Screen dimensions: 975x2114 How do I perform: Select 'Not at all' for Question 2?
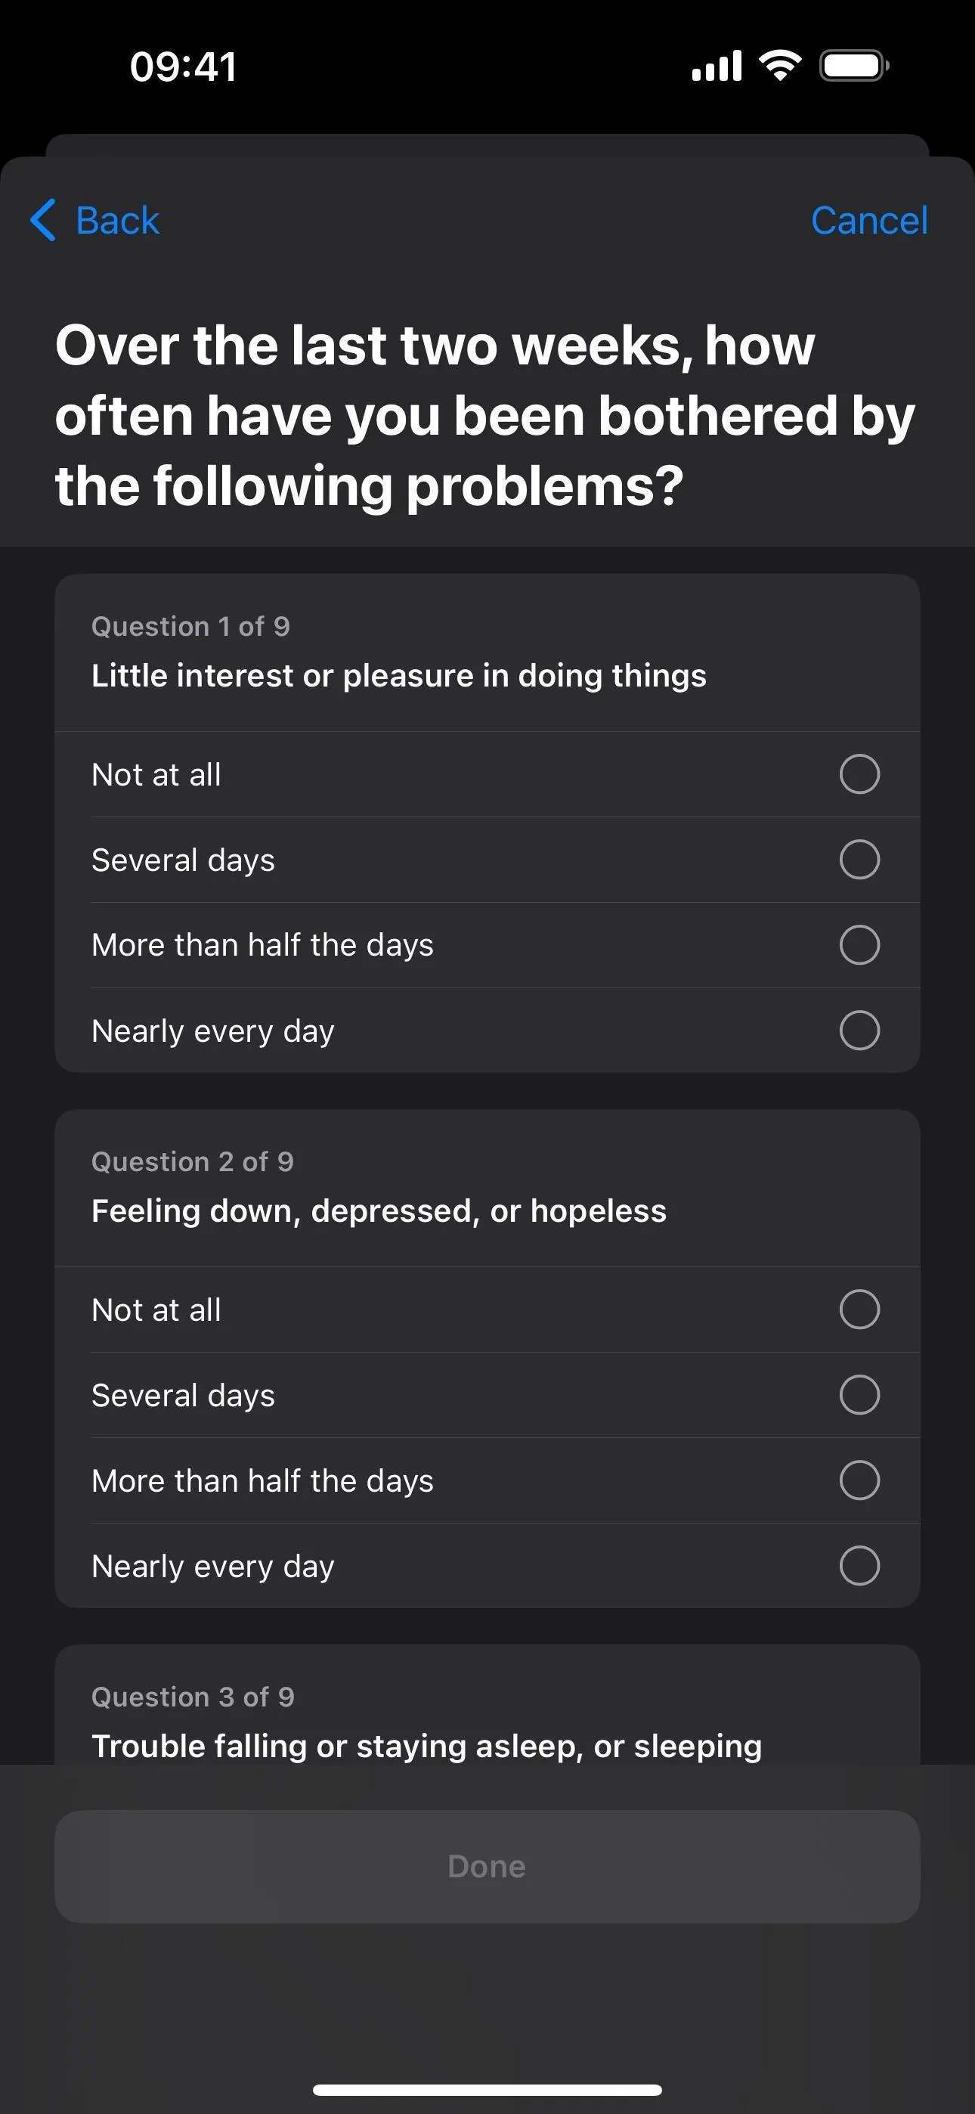487,1310
